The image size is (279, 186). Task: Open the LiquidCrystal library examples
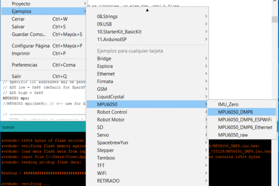(x=147, y=97)
